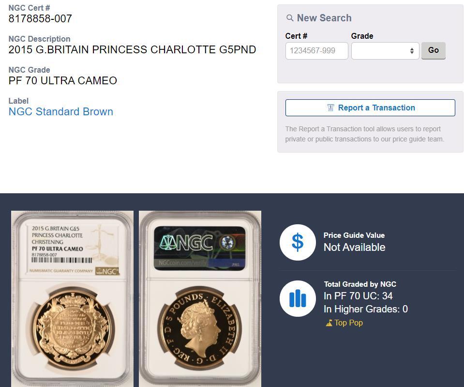
Task: Click the bar chart Total Graded icon
Action: click(x=298, y=299)
